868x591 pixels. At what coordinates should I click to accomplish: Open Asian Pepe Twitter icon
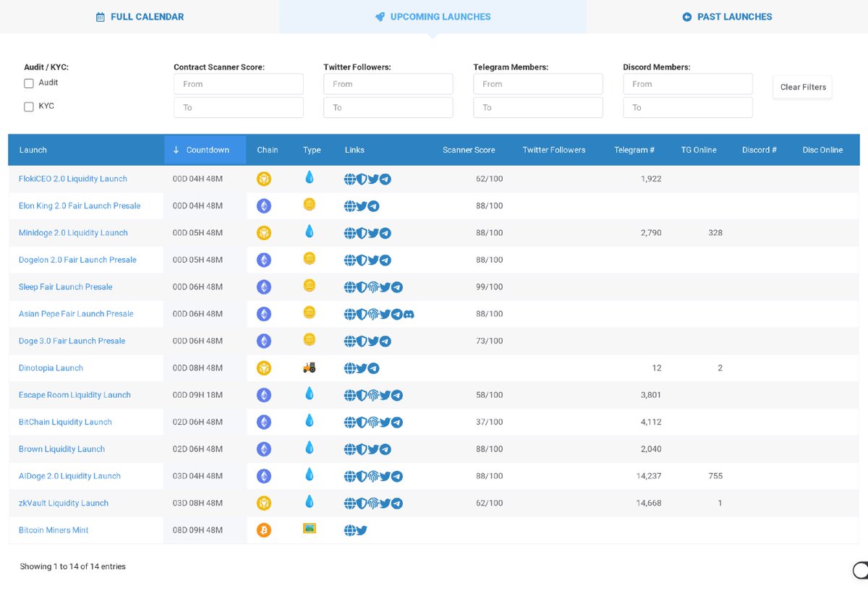pyautogui.click(x=385, y=314)
